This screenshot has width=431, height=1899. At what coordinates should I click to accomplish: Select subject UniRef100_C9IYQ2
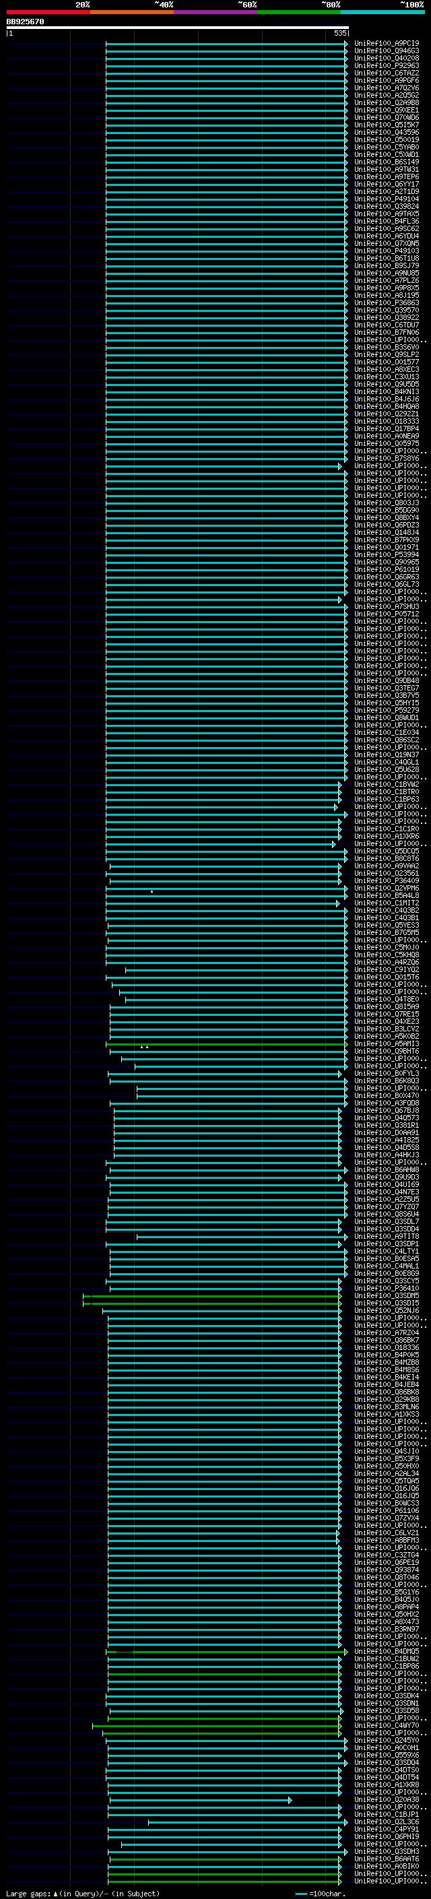click(387, 970)
